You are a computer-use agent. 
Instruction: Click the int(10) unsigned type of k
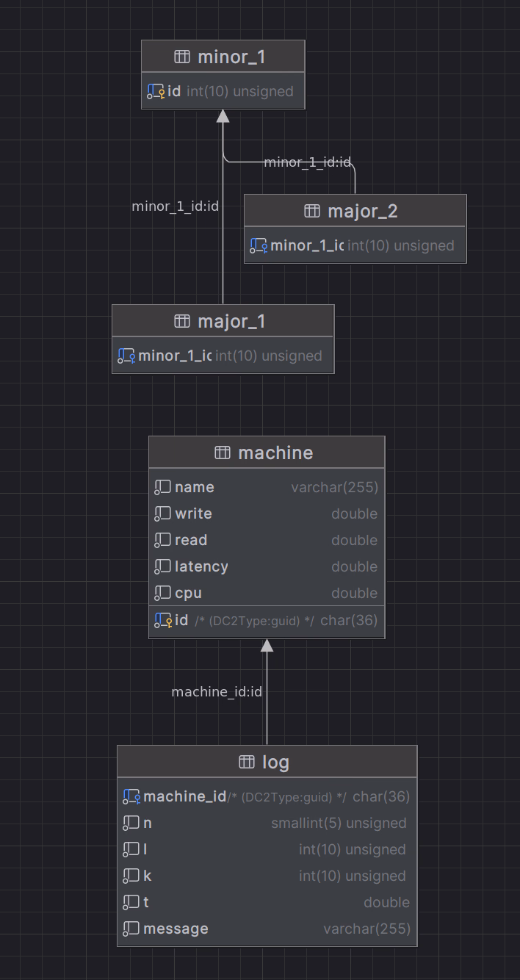(x=353, y=876)
